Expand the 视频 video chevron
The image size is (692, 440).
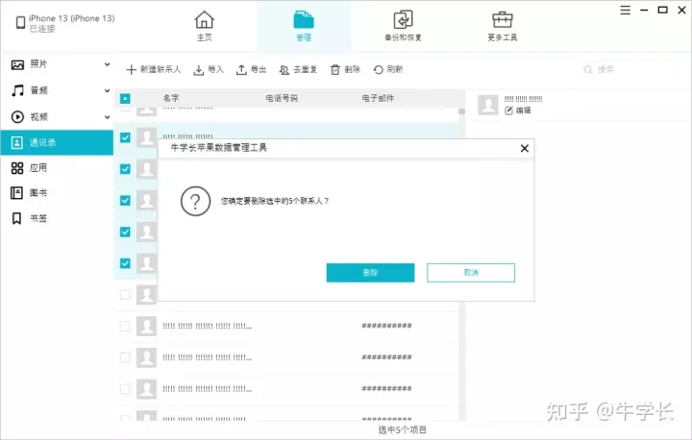coord(107,117)
